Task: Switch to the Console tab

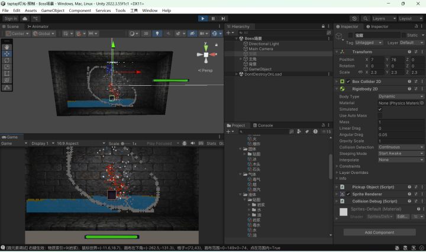Action: [x=263, y=125]
